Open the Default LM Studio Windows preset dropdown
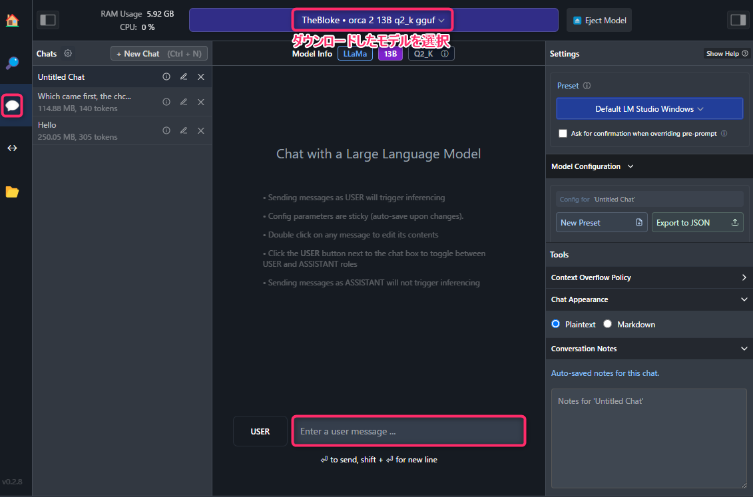Viewport: 753px width, 497px height. [x=649, y=109]
